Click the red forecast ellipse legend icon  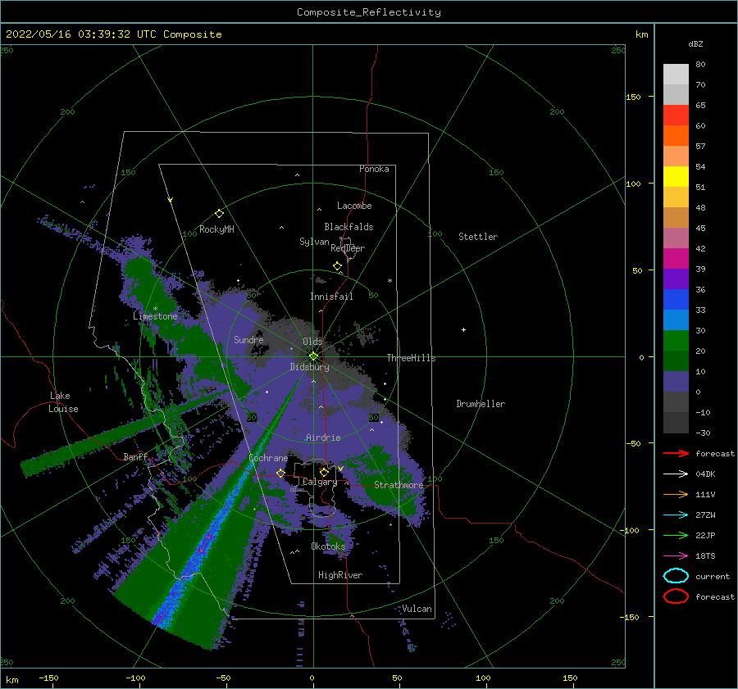click(676, 596)
